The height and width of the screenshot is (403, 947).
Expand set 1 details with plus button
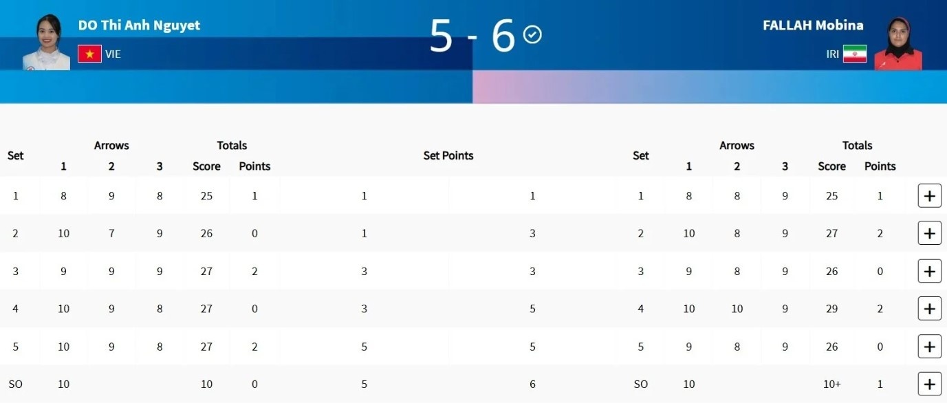[929, 196]
